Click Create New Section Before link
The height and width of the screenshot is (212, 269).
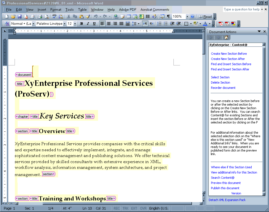(229, 54)
